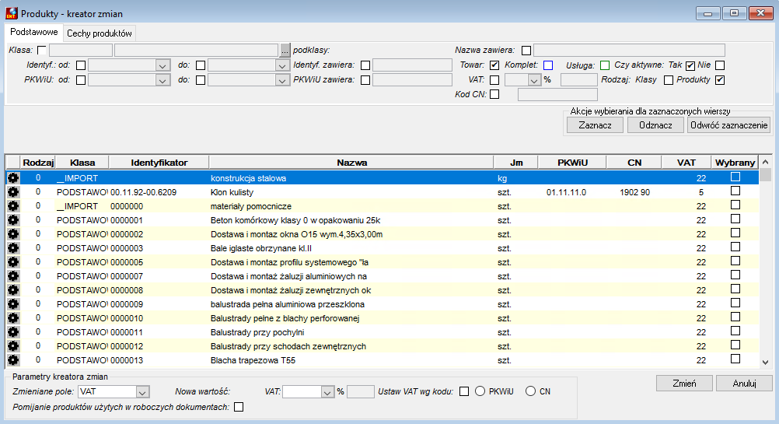Toggle Pomijanie produktów w roboczych dokumentach checkbox
The width and height of the screenshot is (779, 424).
coord(239,407)
